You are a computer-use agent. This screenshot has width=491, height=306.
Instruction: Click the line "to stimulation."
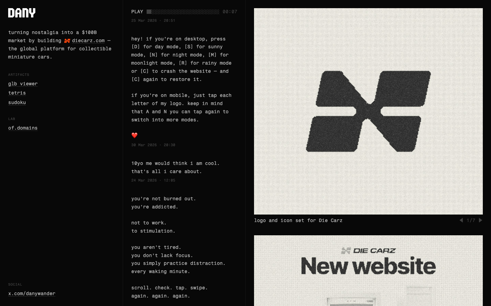(153, 231)
